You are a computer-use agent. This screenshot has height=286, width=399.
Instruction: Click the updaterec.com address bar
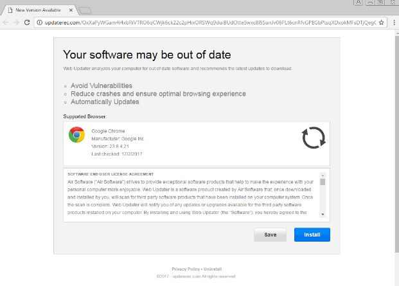point(210,22)
